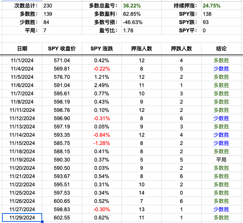Click the 持续押涨 label
Viewport: 243px width, 223px height.
coord(185,6)
